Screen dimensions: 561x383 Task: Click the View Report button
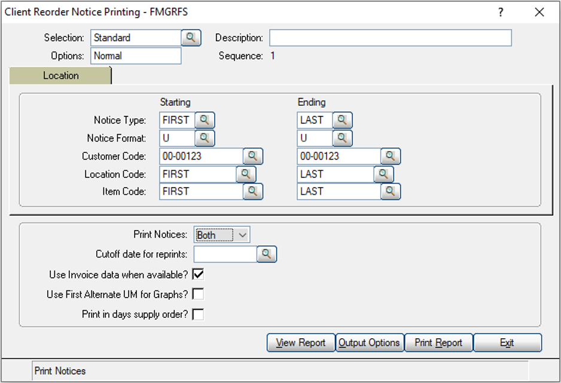[x=301, y=342]
